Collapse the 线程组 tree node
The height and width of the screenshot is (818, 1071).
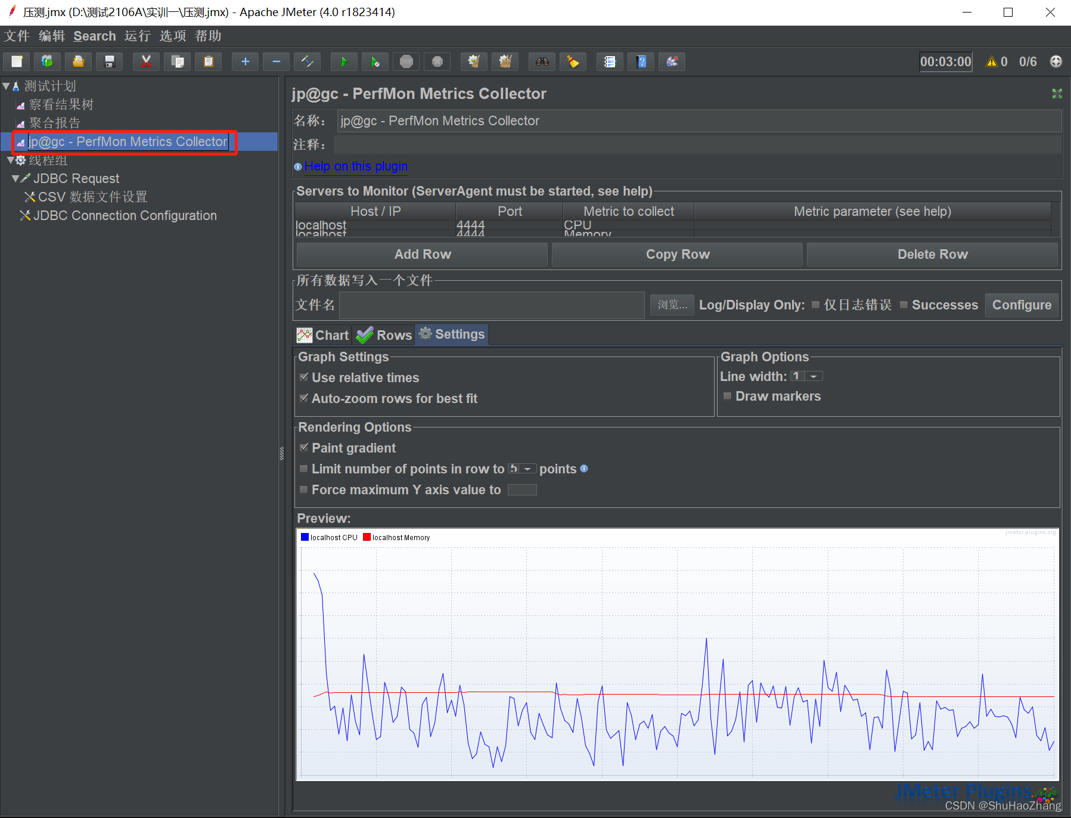point(10,160)
